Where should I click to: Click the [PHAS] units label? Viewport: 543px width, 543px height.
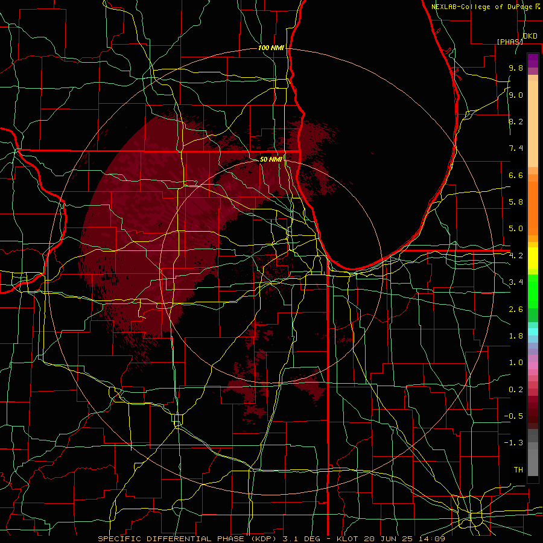510,42
